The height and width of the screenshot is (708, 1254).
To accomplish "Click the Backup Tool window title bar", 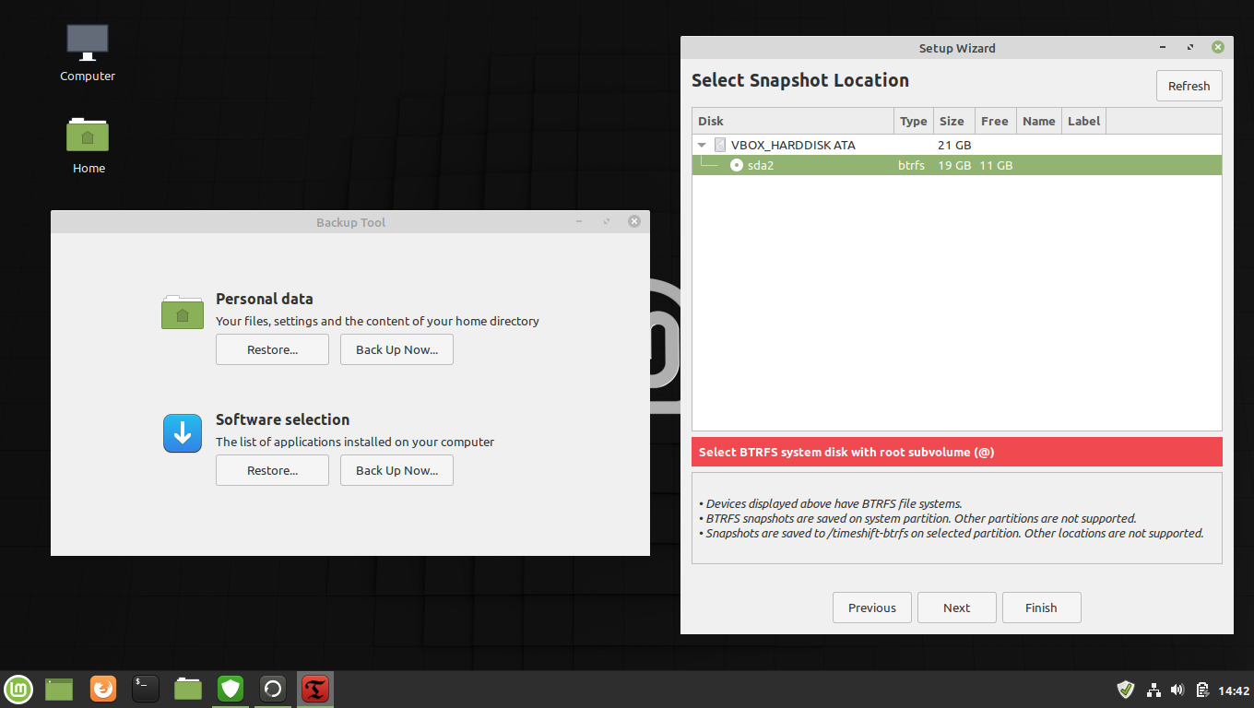I will click(350, 222).
